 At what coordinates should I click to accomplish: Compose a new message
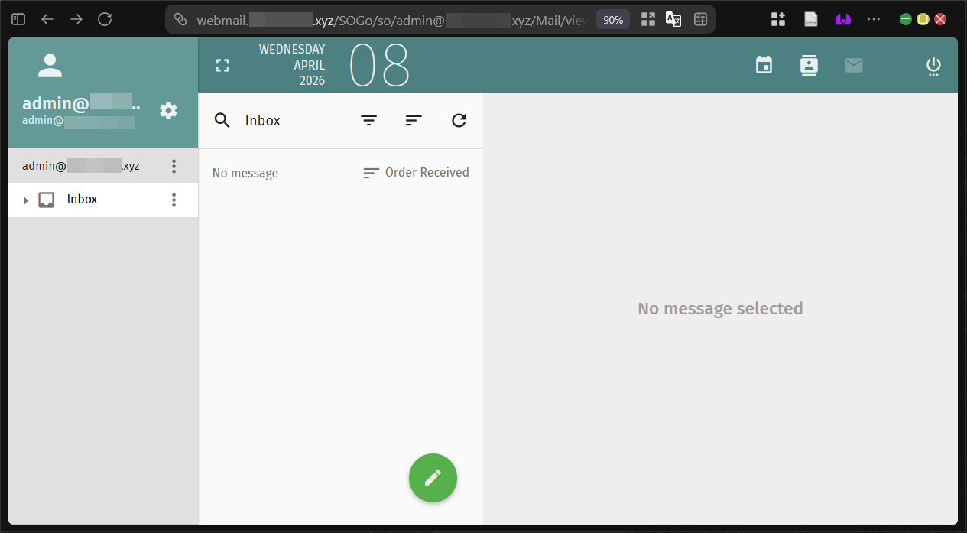coord(433,478)
